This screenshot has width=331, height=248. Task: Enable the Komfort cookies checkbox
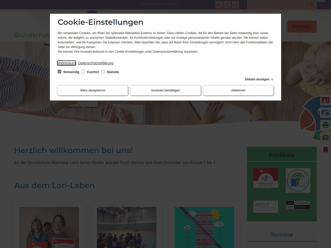[83, 72]
